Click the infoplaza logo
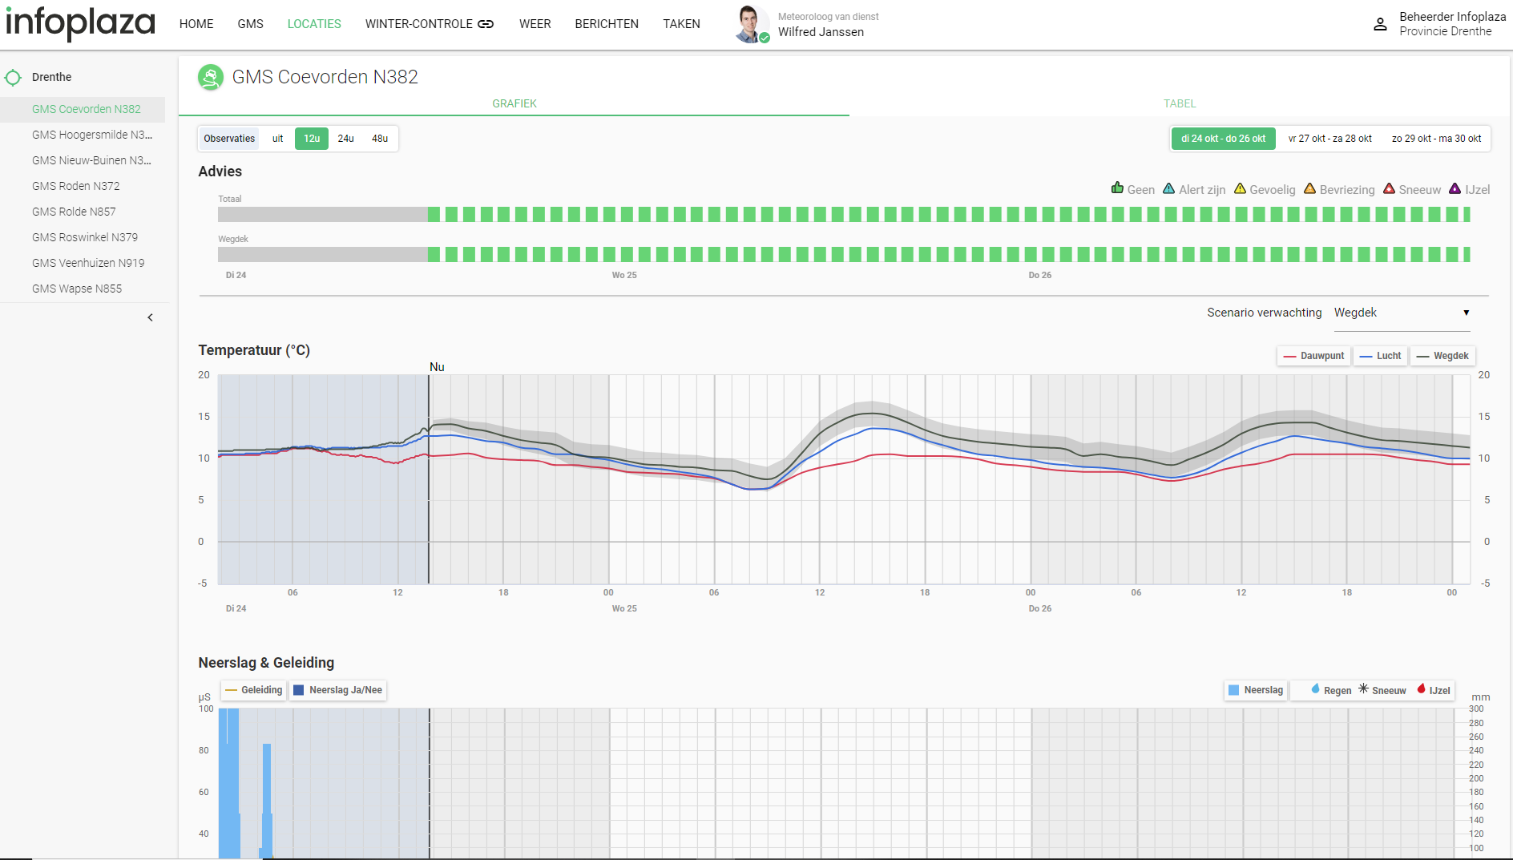 coord(80,23)
